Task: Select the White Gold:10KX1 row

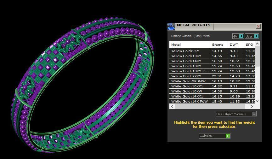Action: [x=212, y=86]
